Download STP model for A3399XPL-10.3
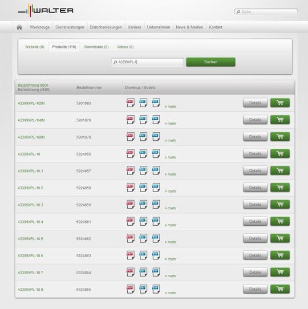 (x=156, y=204)
